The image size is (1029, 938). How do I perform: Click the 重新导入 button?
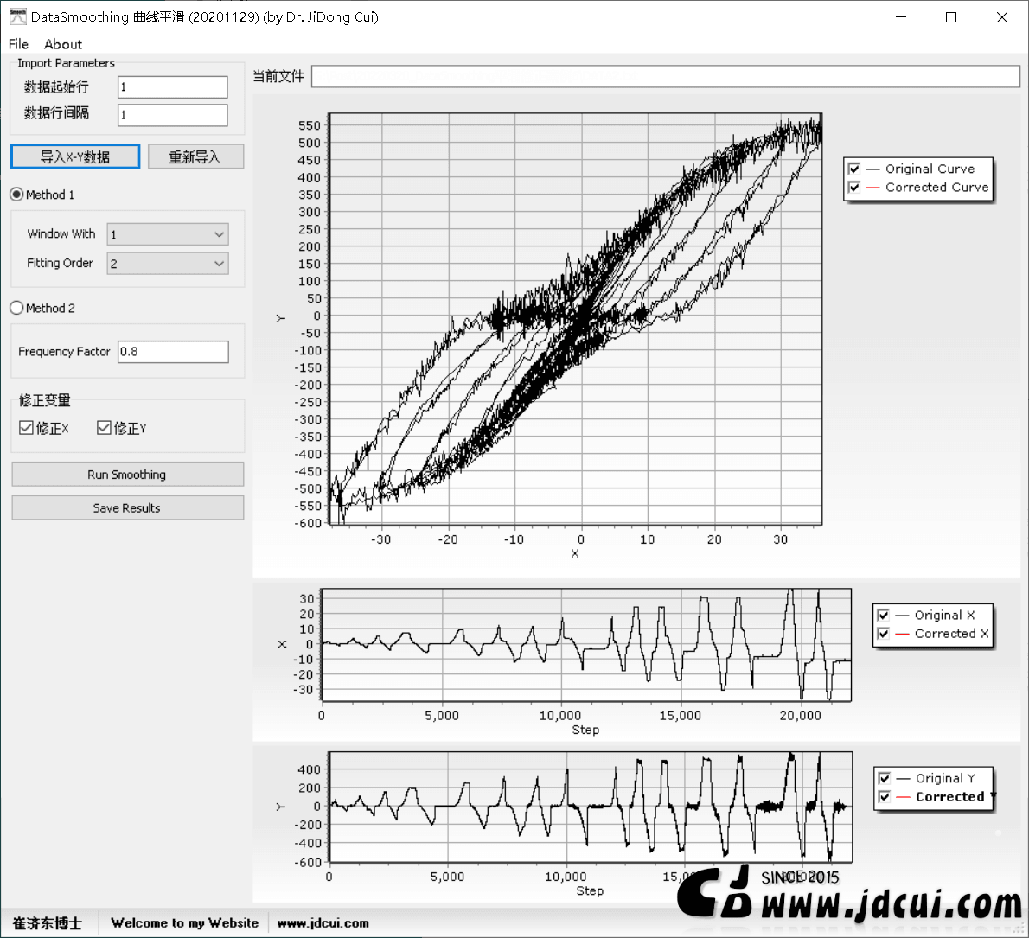195,156
